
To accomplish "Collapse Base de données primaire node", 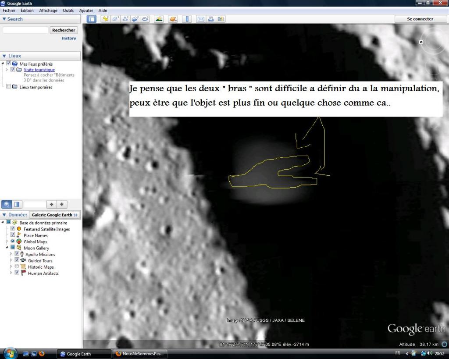I will (3, 222).
